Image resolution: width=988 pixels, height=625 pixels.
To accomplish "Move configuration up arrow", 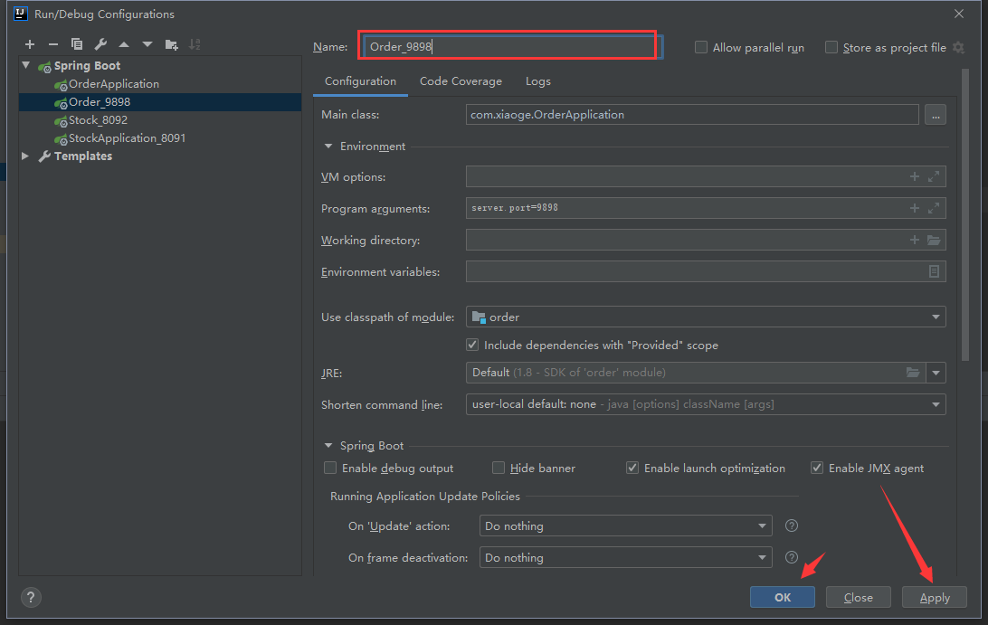I will (124, 44).
